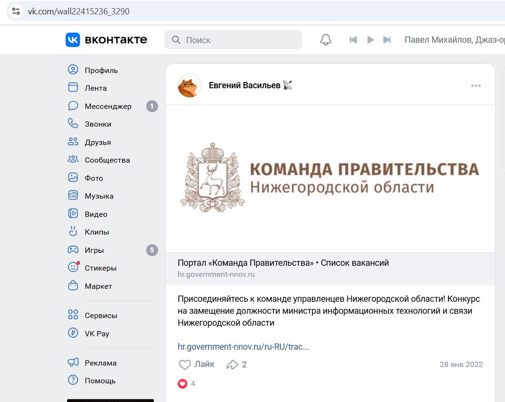Click the post date 28 янв 2022
This screenshot has height=402, width=505.
click(461, 364)
